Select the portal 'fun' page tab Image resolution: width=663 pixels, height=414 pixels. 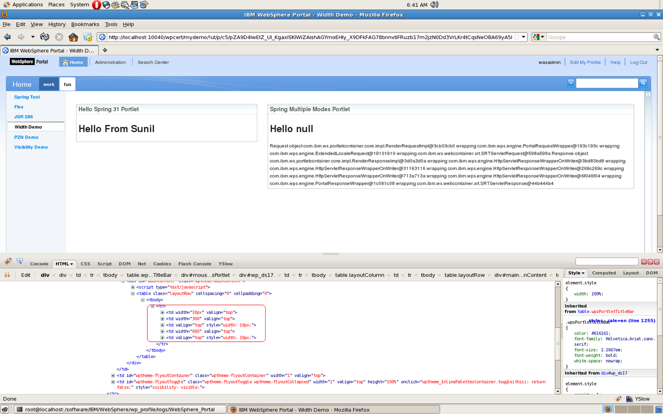click(68, 84)
